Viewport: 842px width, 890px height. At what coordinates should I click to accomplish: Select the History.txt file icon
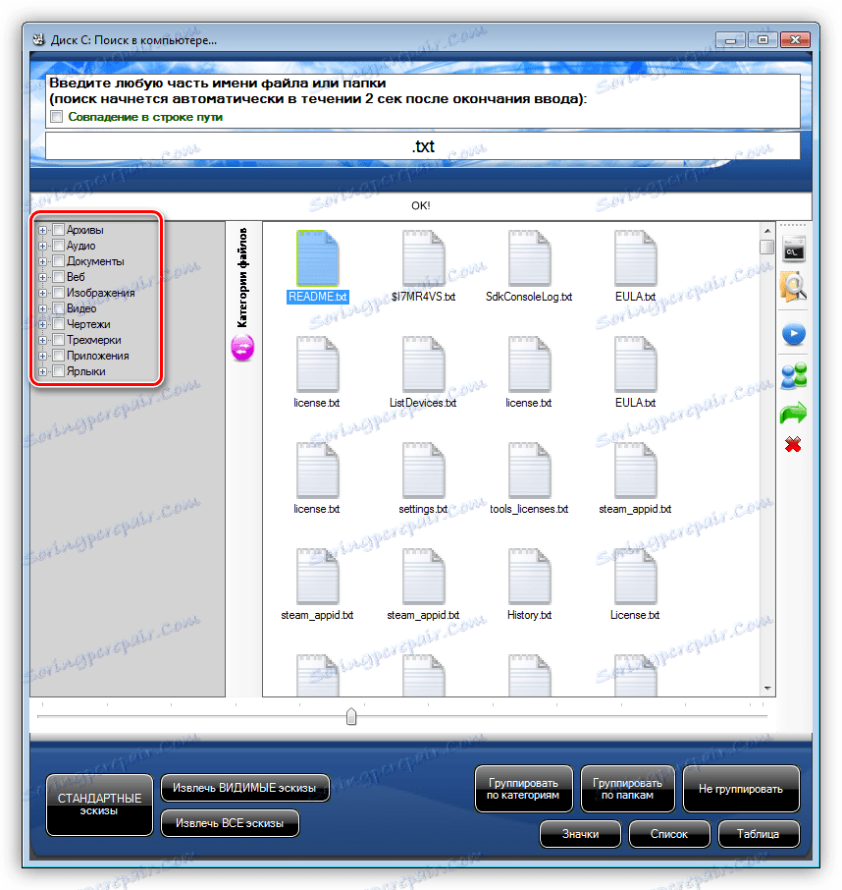click(x=529, y=577)
